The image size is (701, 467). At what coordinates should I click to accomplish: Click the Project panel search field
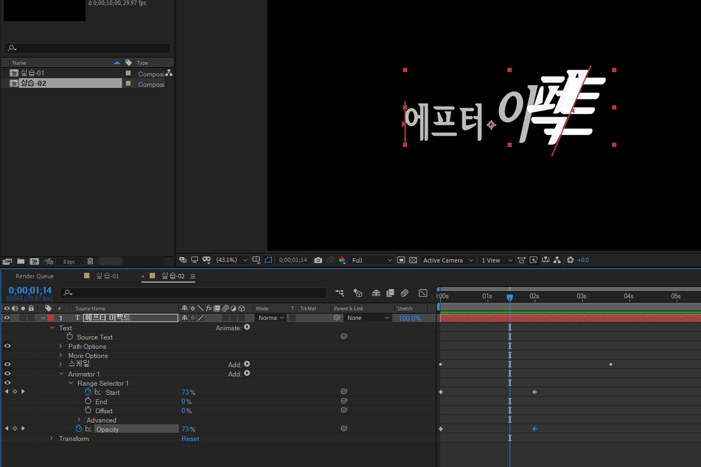coord(87,48)
